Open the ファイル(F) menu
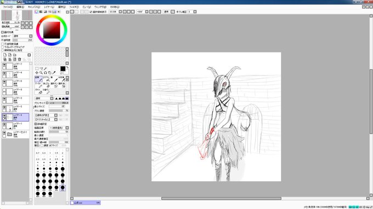 click(x=8, y=7)
